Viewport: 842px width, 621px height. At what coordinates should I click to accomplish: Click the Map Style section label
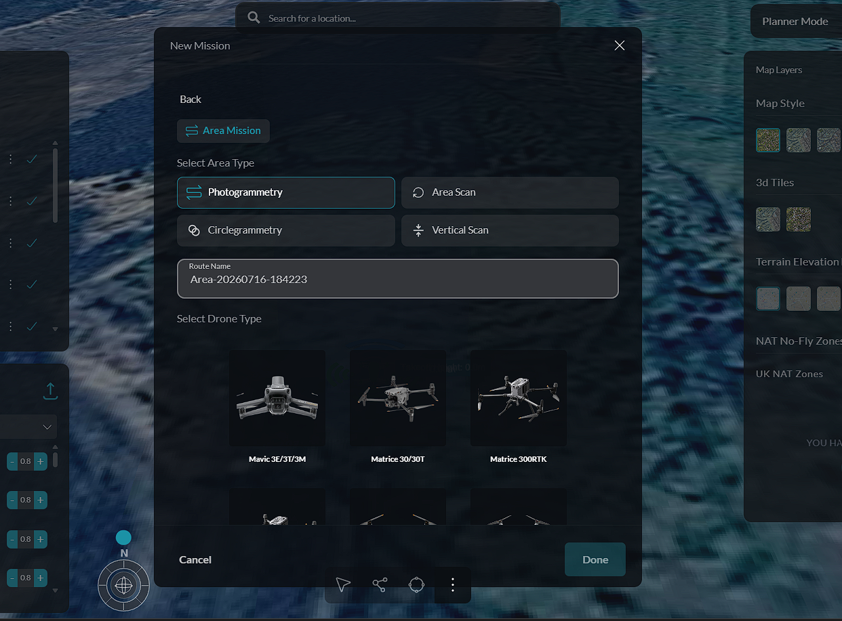pos(780,104)
